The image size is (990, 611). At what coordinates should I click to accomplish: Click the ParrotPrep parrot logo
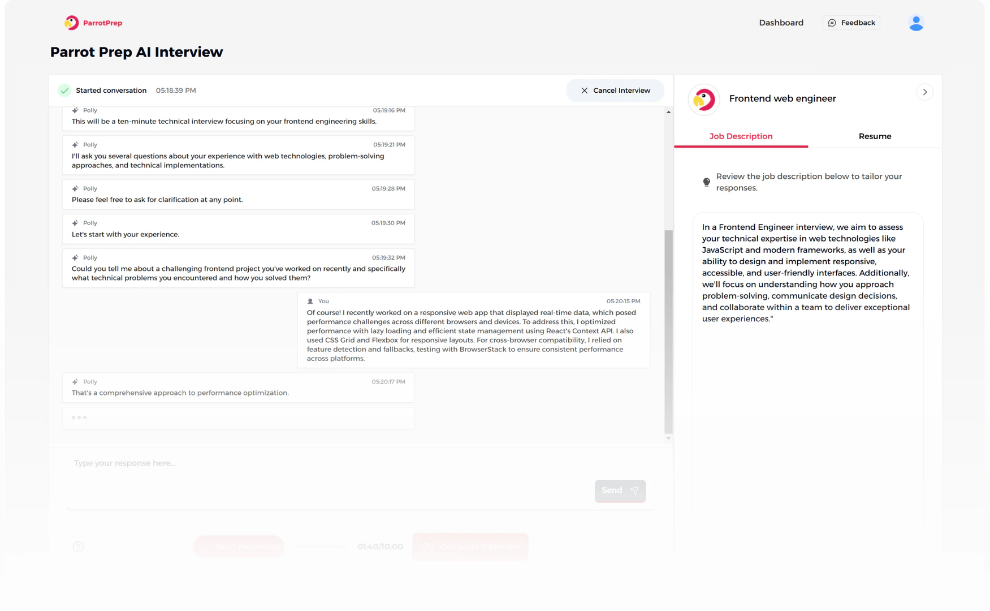pyautogui.click(x=71, y=23)
